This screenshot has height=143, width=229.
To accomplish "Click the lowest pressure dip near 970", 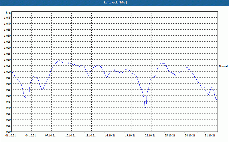I will click(145, 108).
